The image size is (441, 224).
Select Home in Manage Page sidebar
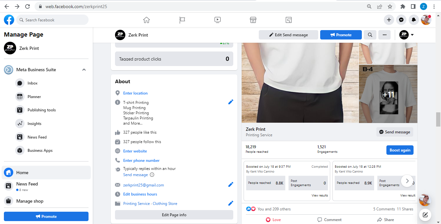(x=46, y=173)
